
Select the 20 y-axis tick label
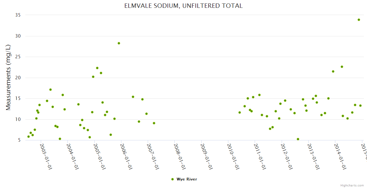(18, 78)
